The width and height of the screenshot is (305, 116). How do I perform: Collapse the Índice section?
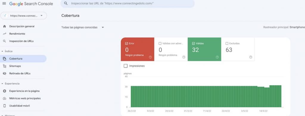coord(7,51)
